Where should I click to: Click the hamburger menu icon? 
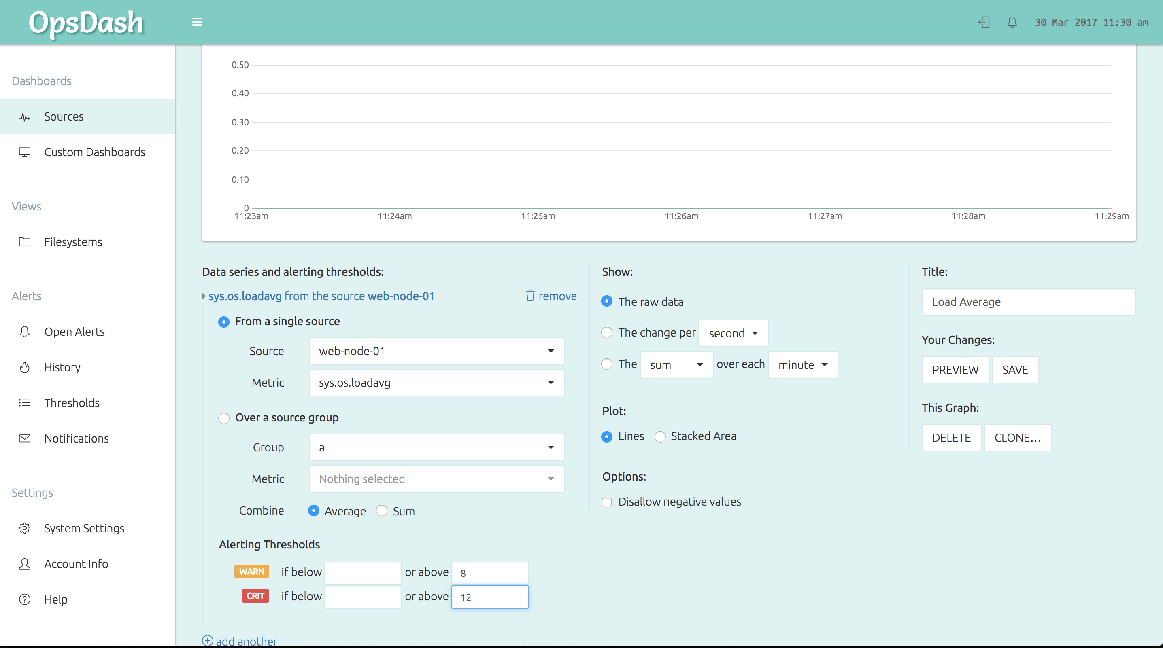pyautogui.click(x=197, y=22)
